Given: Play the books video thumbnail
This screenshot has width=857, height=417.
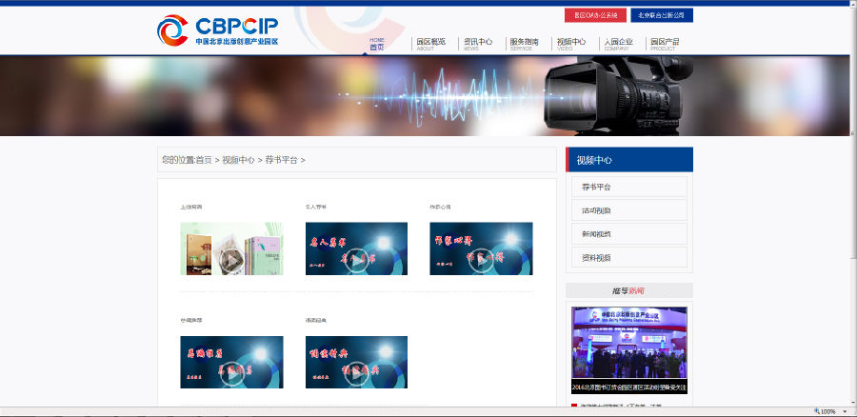Looking at the screenshot, I should pos(231,248).
